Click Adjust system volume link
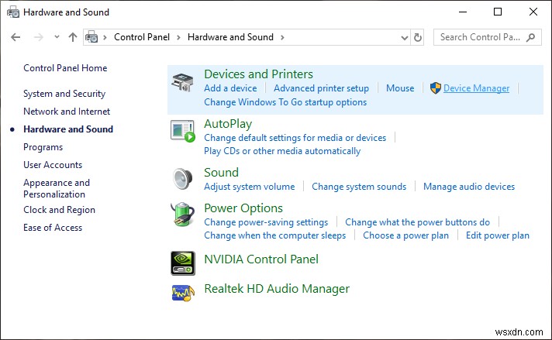The image size is (552, 340). click(249, 187)
